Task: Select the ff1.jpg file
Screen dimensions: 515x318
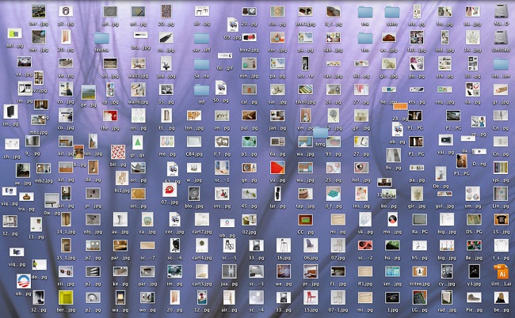Action: [x=365, y=271]
